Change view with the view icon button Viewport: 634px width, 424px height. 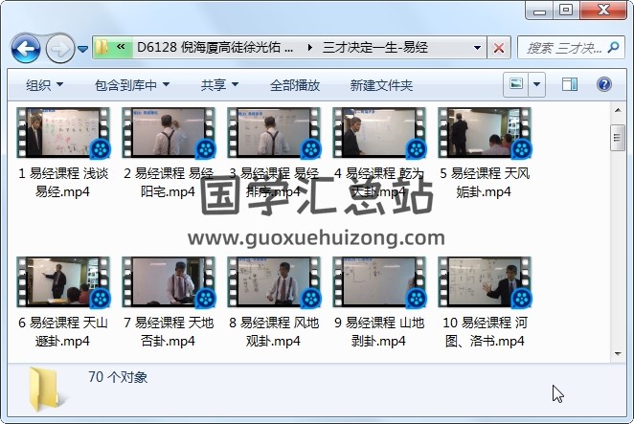(516, 84)
